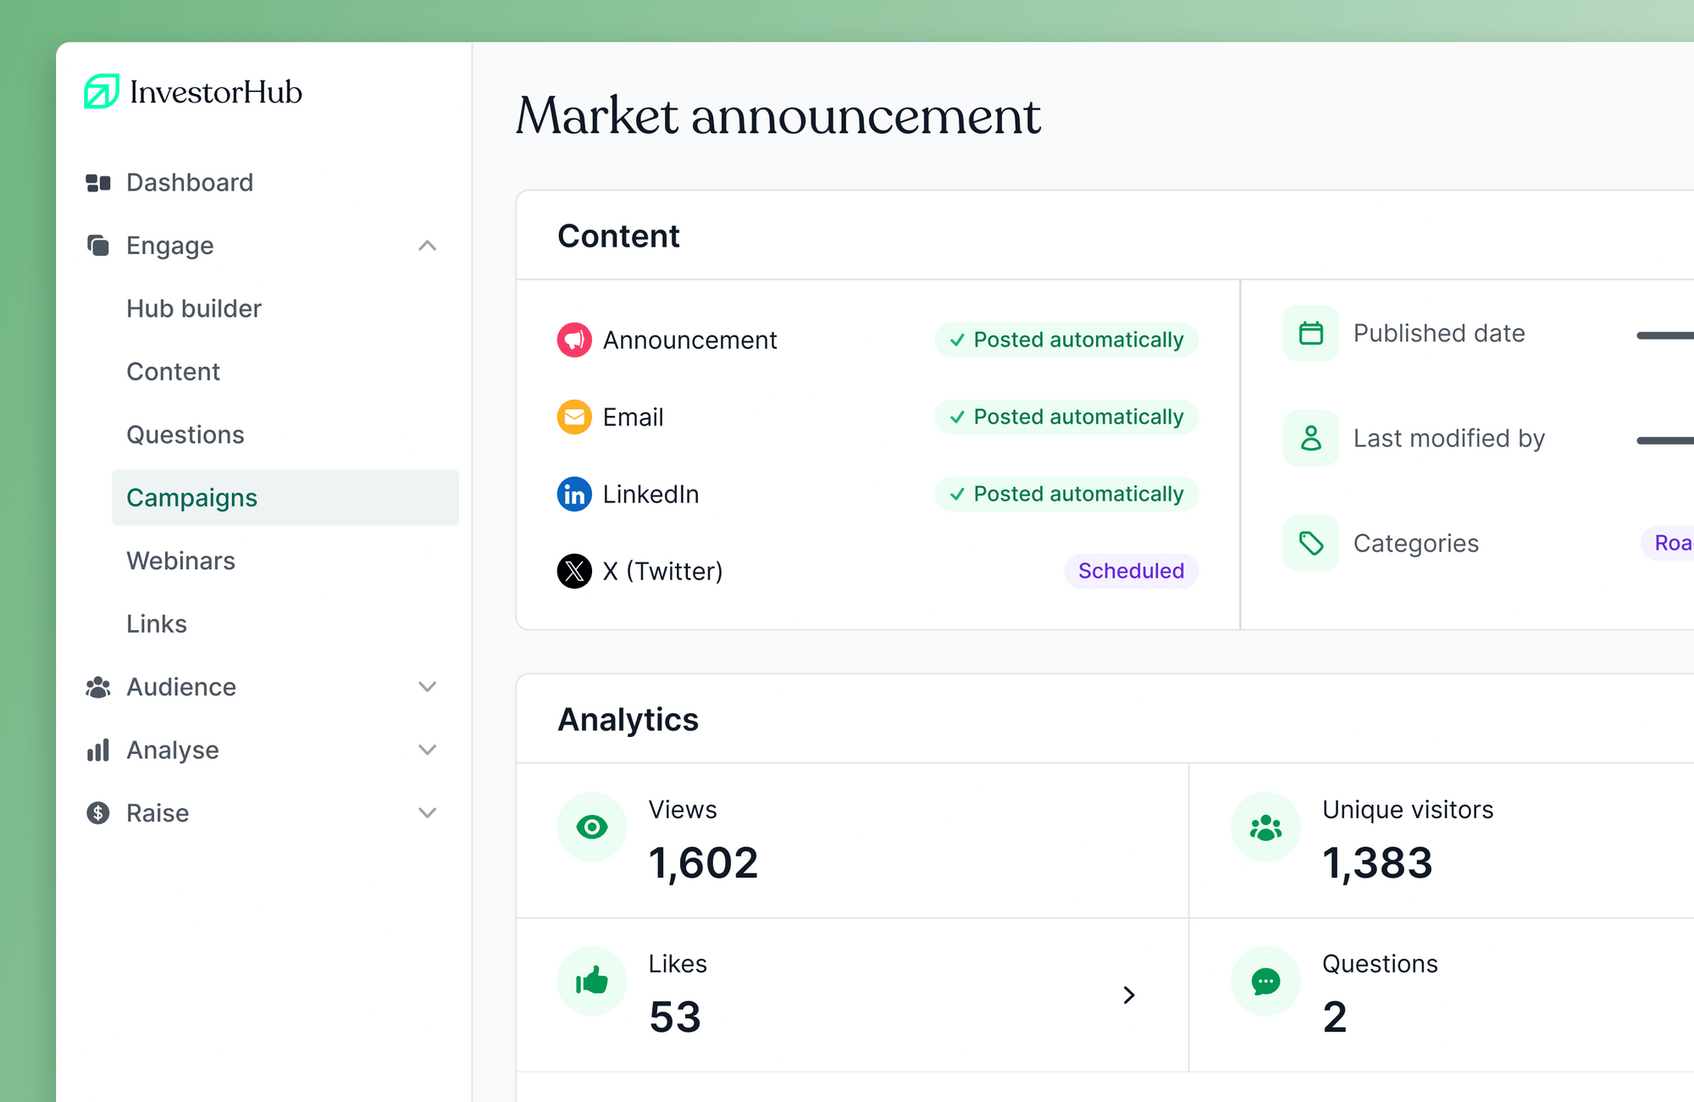
Task: Click Email's Posted automatically badge
Action: point(1066,417)
